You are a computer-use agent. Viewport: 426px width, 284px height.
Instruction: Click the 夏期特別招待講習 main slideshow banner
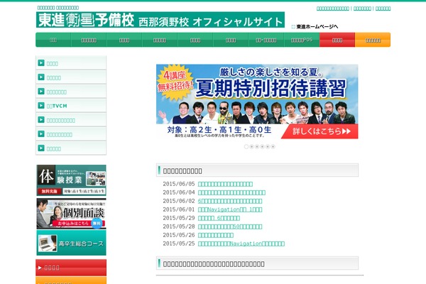click(x=257, y=102)
